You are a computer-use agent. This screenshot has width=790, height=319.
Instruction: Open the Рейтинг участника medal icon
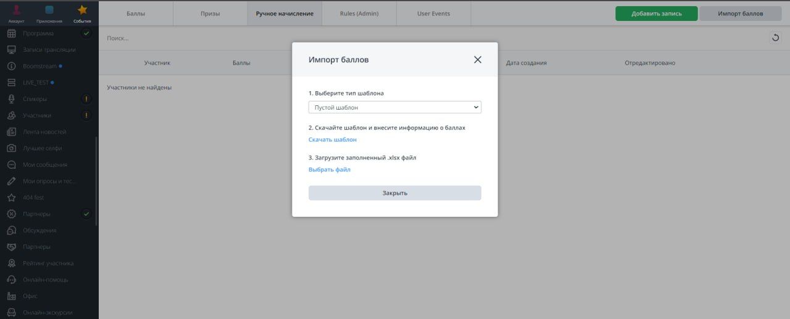[11, 263]
